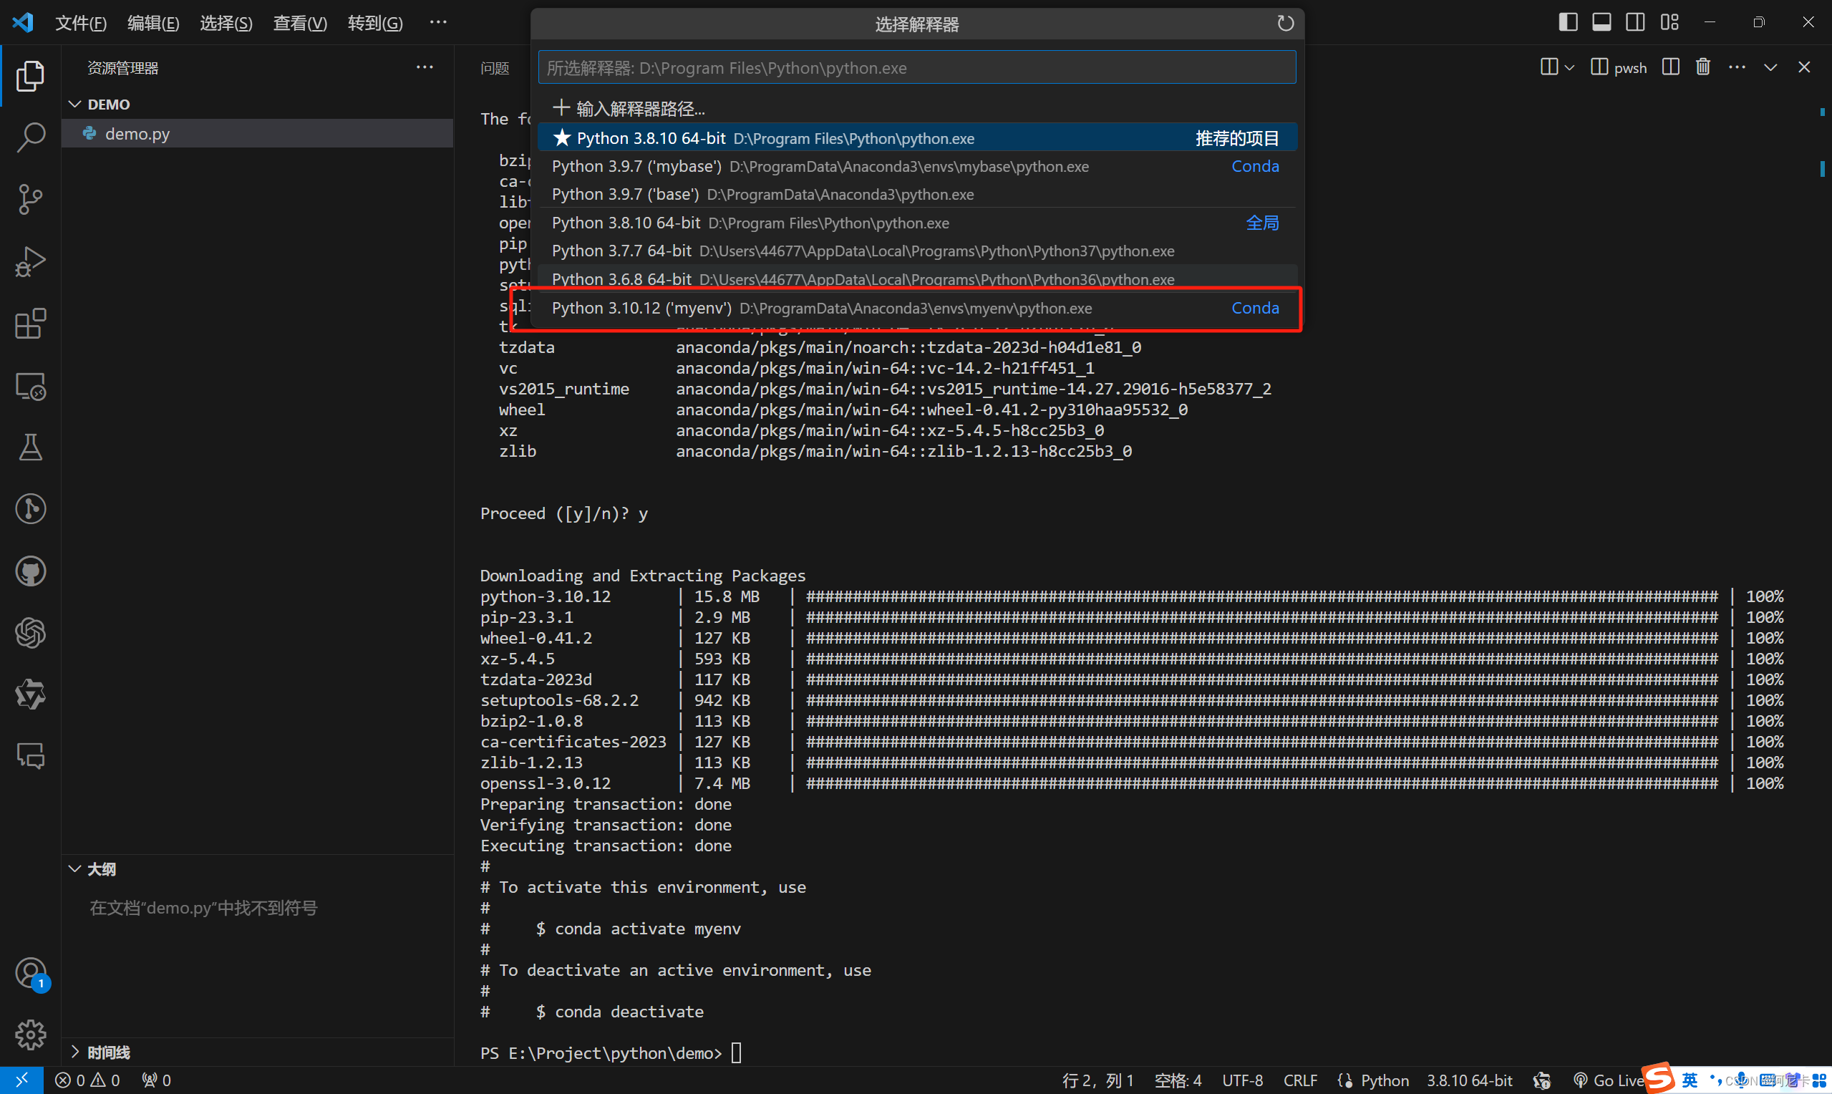The height and width of the screenshot is (1094, 1832).
Task: Open the Explorer view in activity bar
Action: pyautogui.click(x=30, y=76)
